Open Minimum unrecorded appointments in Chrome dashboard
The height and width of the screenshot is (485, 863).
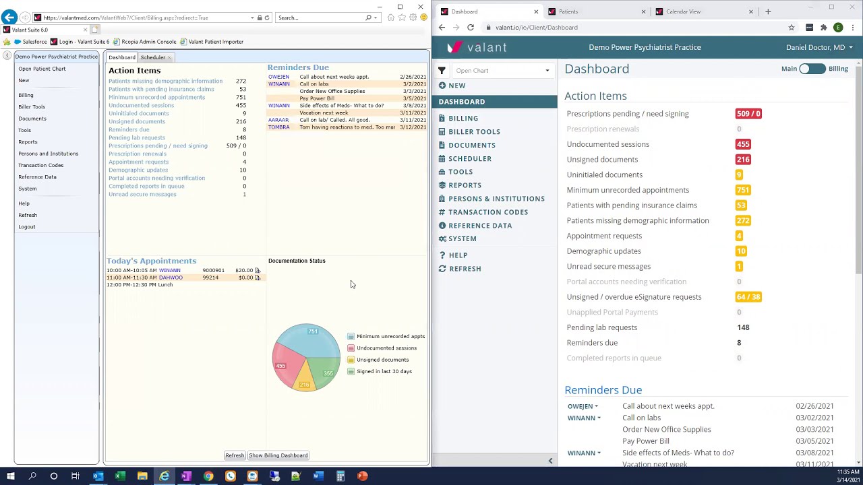click(628, 190)
